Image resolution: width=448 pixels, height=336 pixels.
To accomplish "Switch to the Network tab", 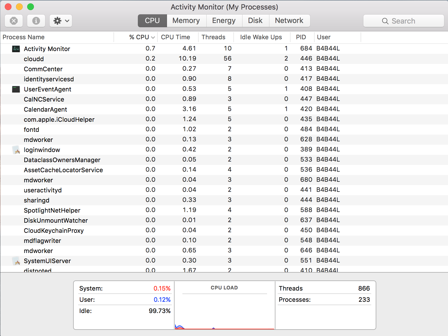I will pyautogui.click(x=289, y=21).
